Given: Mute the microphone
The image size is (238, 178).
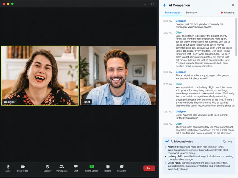Looking at the screenshot, I should [x=8, y=168].
